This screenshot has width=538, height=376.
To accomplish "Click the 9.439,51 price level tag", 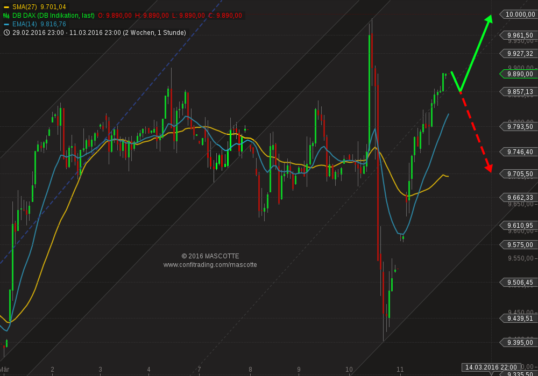I will pyautogui.click(x=519, y=319).
